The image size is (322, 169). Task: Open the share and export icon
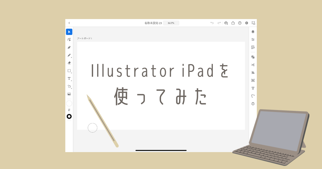(233, 23)
